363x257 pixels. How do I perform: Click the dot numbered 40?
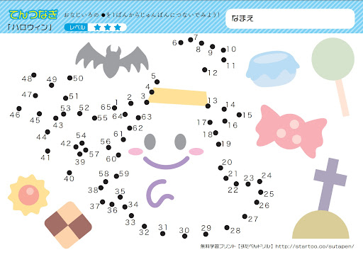coord(69,173)
